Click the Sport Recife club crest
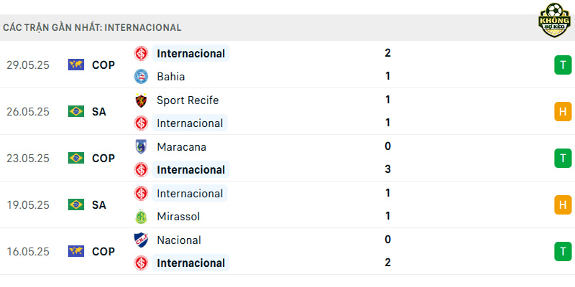The height and width of the screenshot is (287, 575). click(x=141, y=100)
